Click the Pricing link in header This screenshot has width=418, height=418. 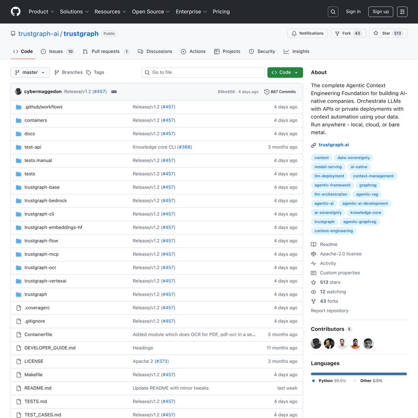pos(221,12)
